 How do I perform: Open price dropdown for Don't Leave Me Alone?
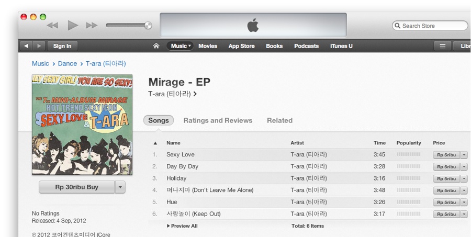(x=464, y=190)
